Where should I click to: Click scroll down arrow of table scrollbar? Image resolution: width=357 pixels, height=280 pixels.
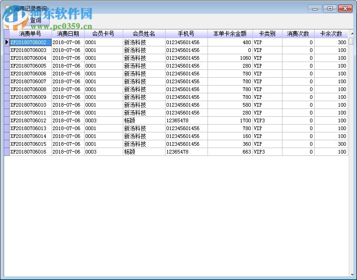pyautogui.click(x=351, y=274)
